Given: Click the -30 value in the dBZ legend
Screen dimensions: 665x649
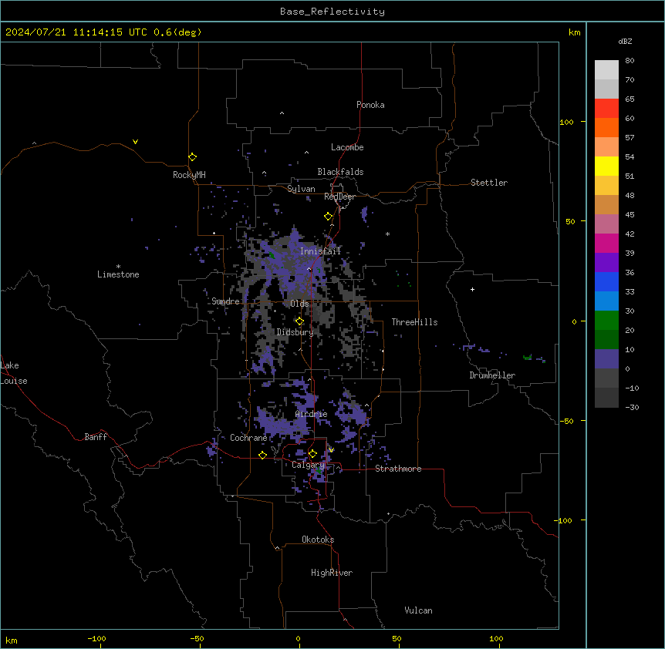Looking at the screenshot, I should tap(632, 407).
